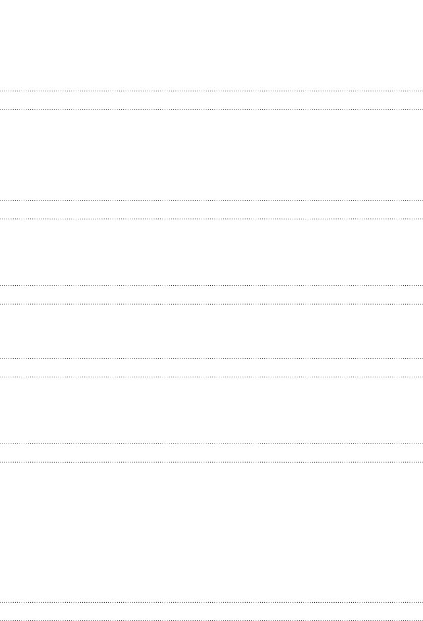Click the ninth dotted line from top

coord(211,444)
